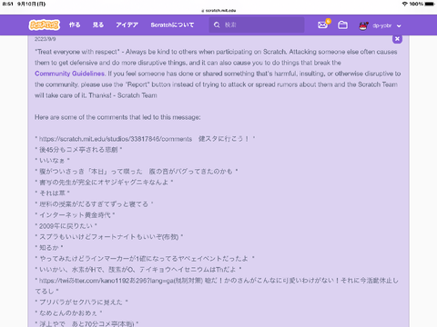Follow the Community Guidelines link
This screenshot has height=327, width=437.
pyautogui.click(x=70, y=74)
